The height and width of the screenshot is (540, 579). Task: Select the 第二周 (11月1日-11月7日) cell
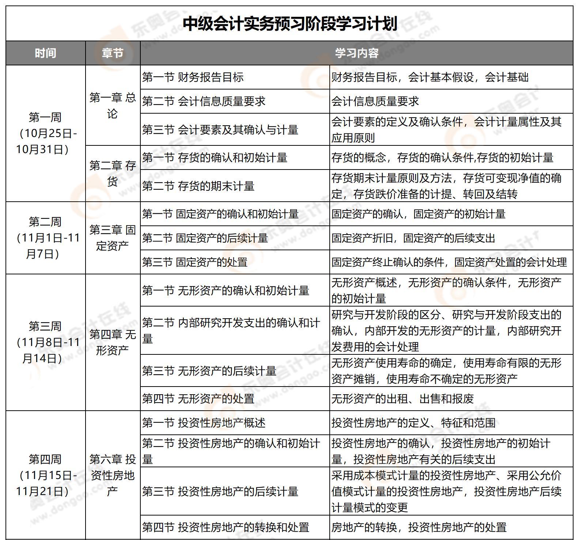pos(45,237)
